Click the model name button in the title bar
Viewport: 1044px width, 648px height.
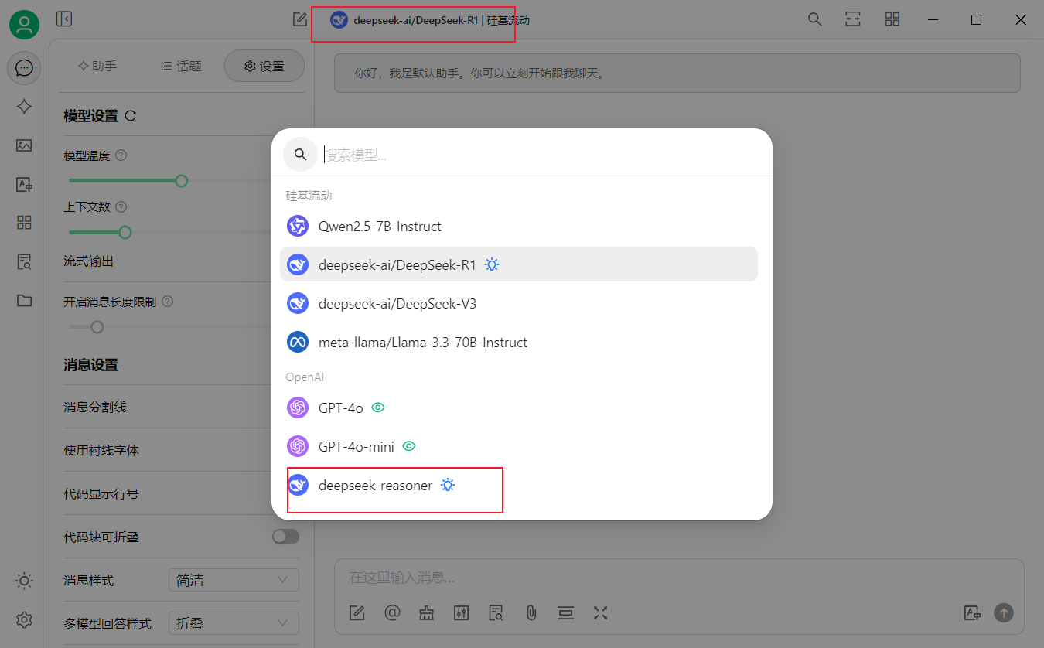click(430, 20)
